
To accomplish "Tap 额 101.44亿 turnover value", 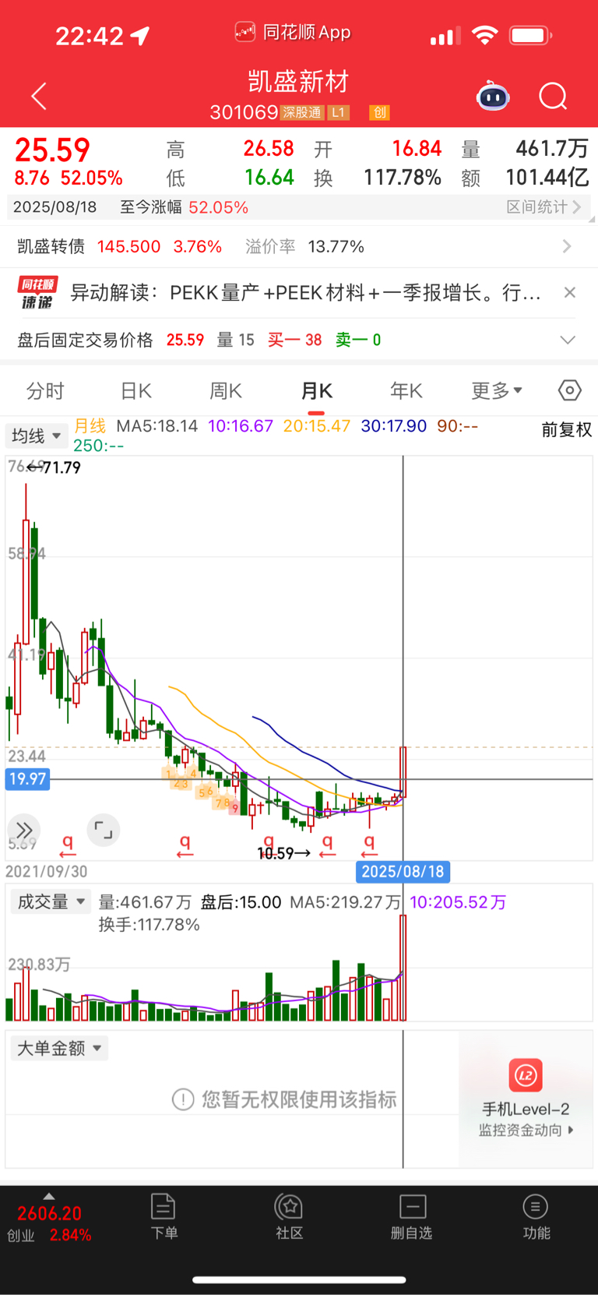I will pos(526,178).
